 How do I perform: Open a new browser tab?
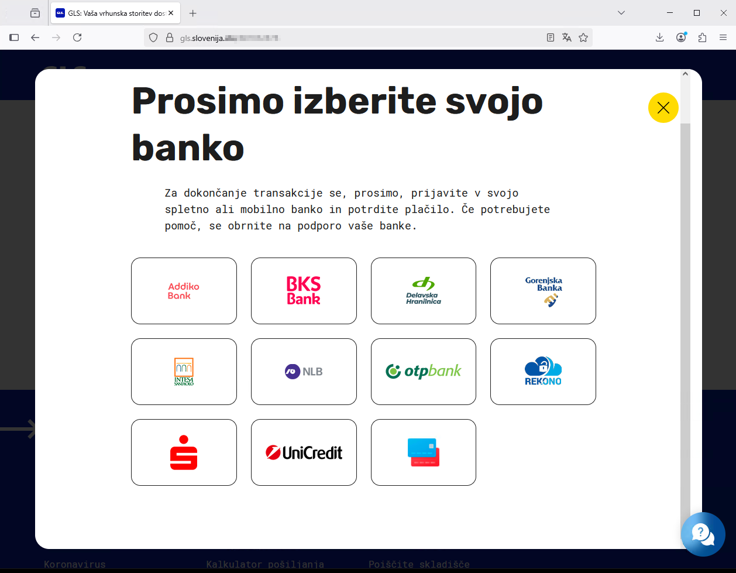[193, 13]
